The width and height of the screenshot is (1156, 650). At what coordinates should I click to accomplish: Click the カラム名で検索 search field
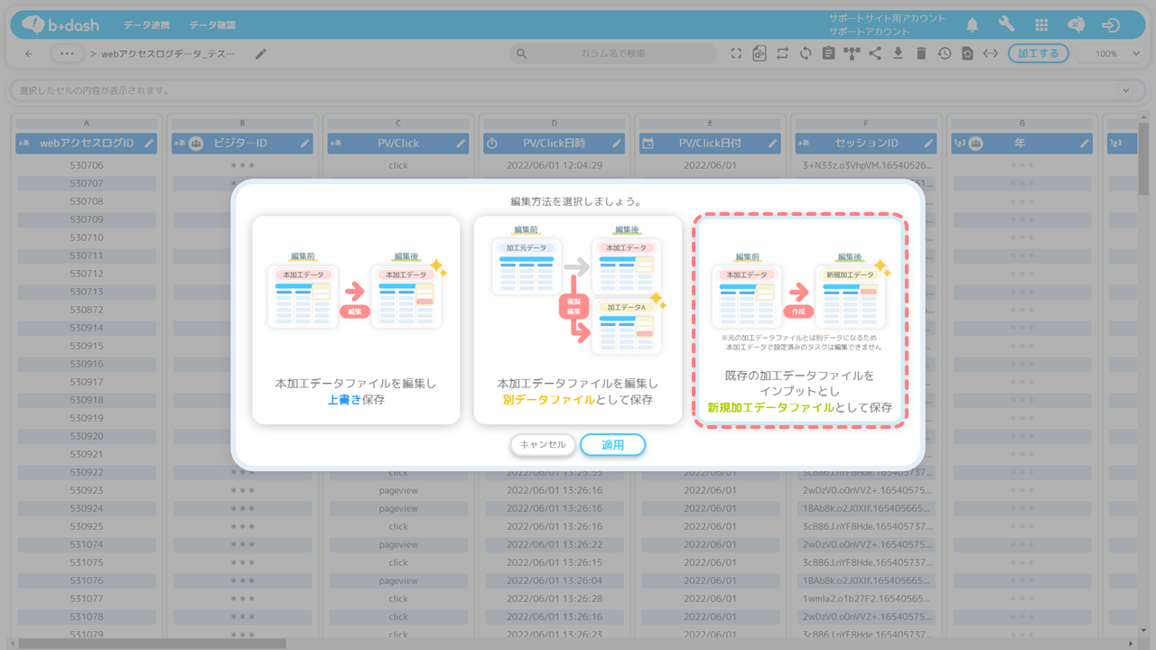pos(614,54)
